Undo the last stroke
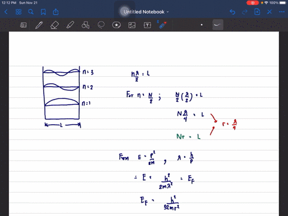 pos(232,12)
